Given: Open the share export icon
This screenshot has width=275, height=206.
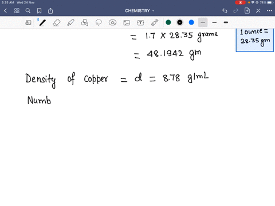Looking at the screenshot, I should pyautogui.click(x=50, y=11).
